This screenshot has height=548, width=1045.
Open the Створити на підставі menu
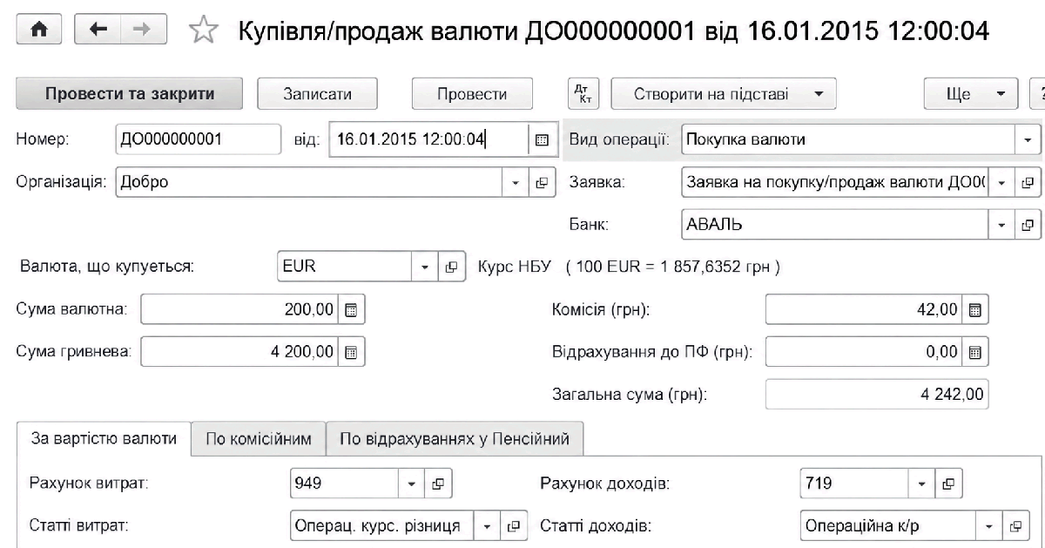pyautogui.click(x=724, y=93)
